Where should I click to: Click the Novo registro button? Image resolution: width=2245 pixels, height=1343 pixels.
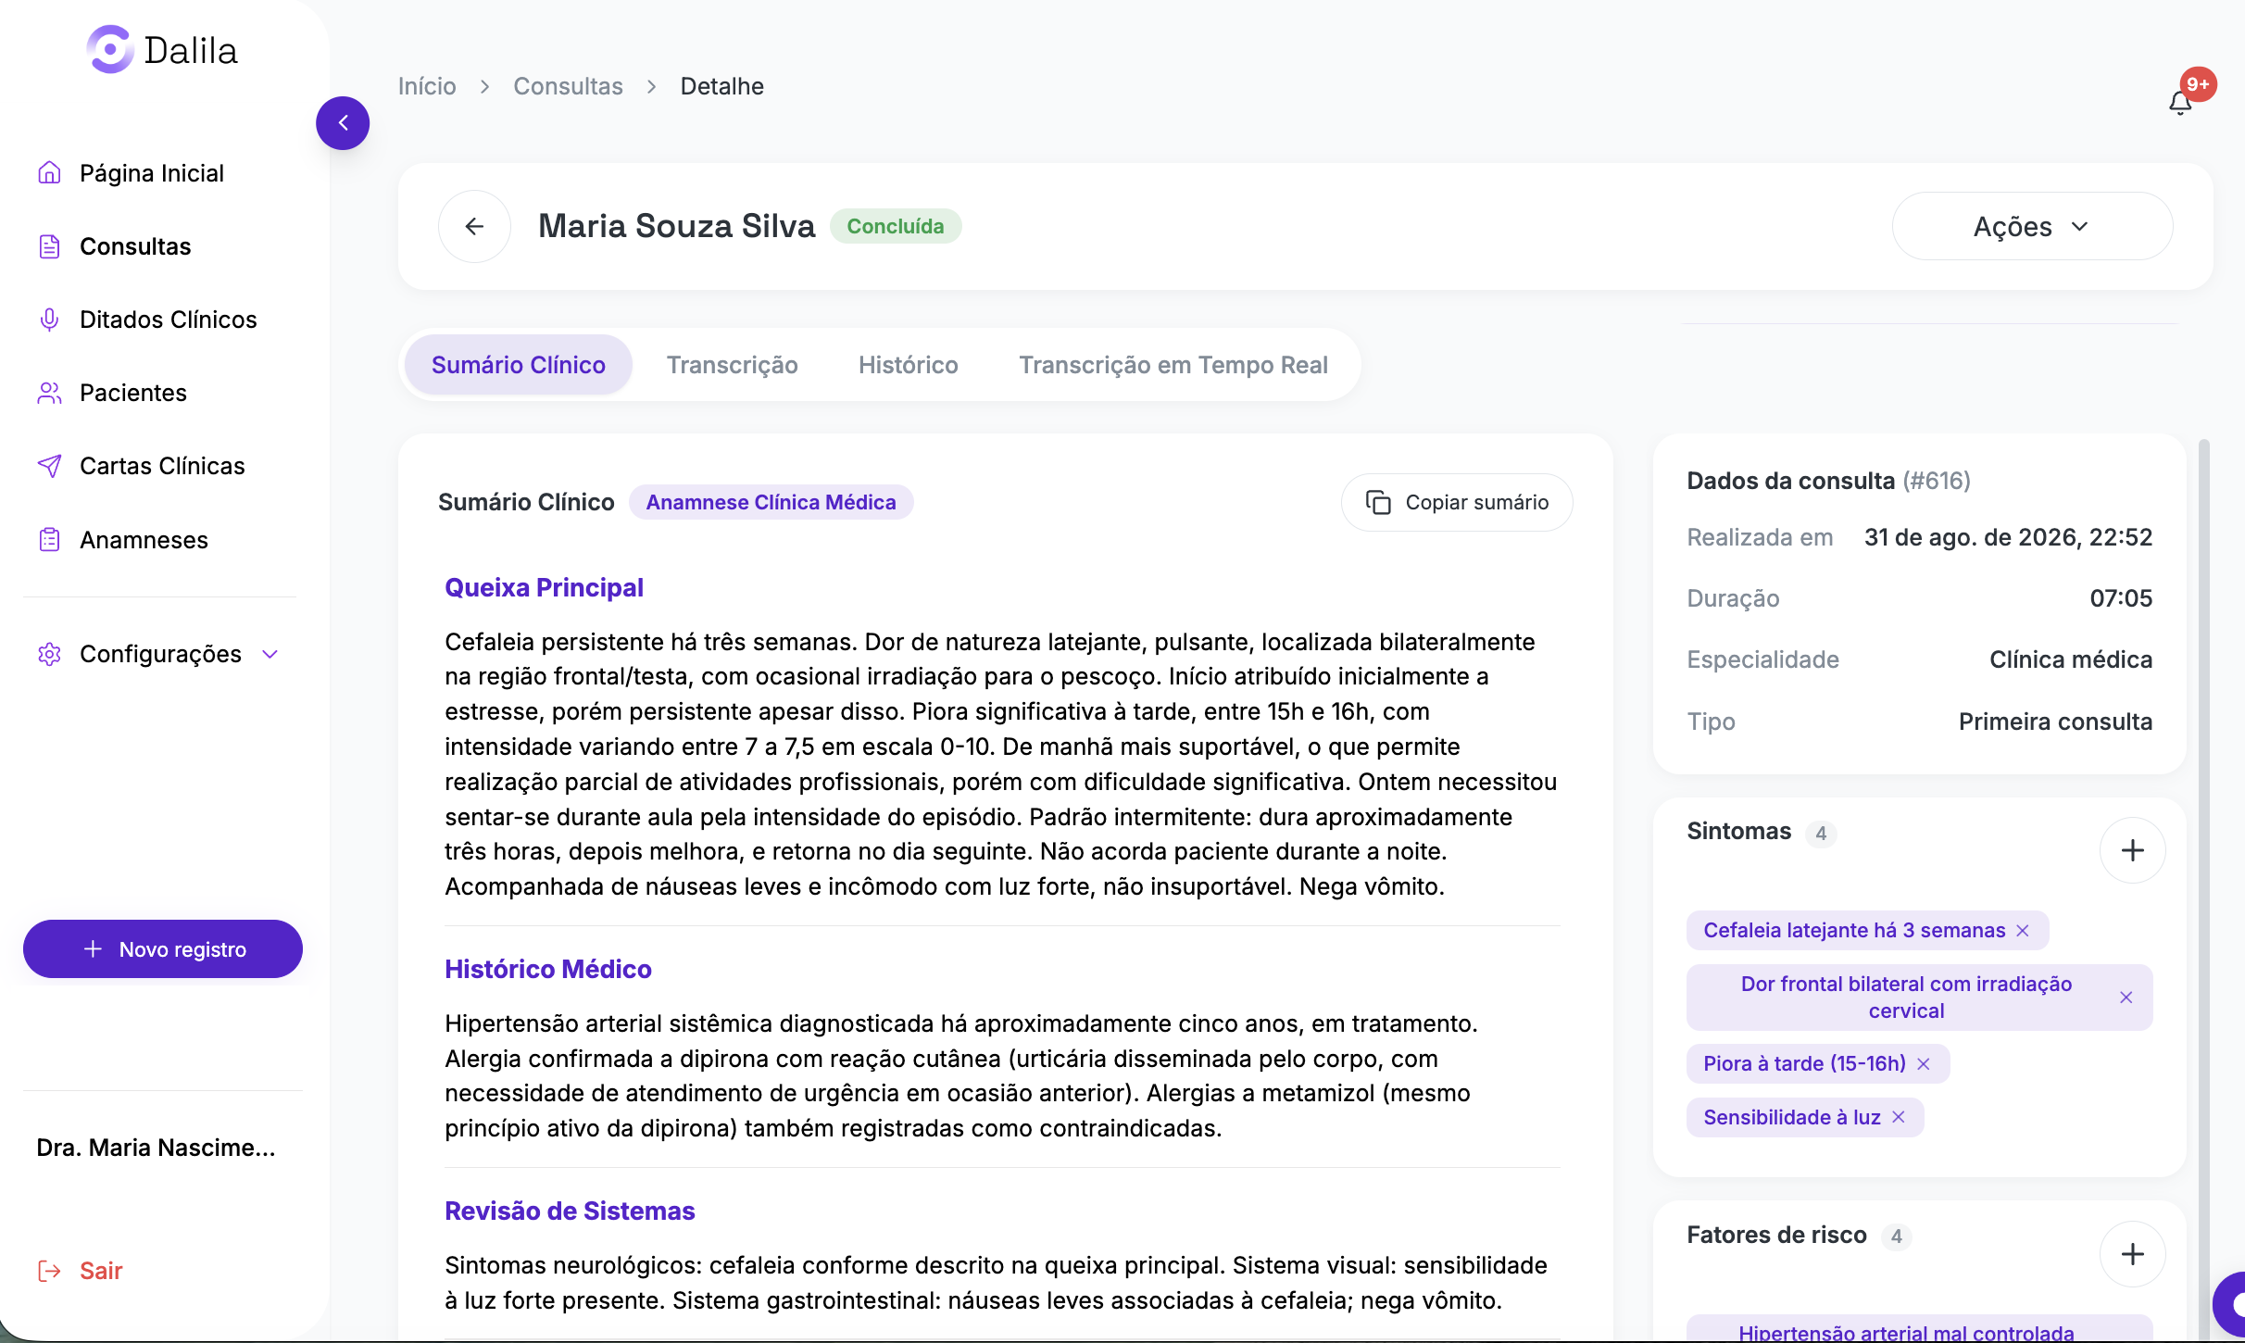tap(163, 949)
